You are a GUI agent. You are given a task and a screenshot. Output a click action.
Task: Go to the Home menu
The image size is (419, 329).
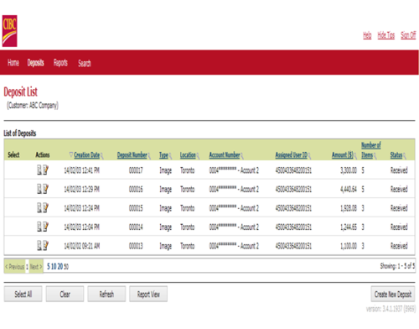click(x=13, y=63)
